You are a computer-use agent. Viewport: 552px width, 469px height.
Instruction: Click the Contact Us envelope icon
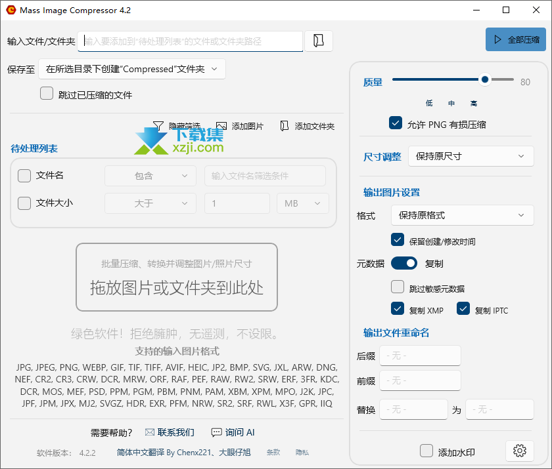pos(149,432)
